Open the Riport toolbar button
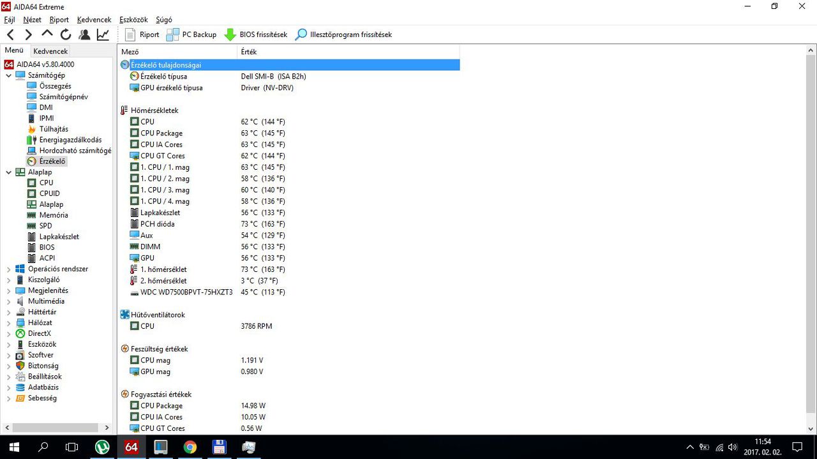817x459 pixels. tap(142, 34)
